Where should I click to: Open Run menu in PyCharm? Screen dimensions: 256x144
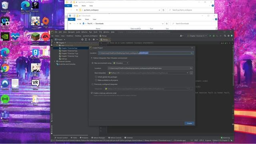(90, 32)
